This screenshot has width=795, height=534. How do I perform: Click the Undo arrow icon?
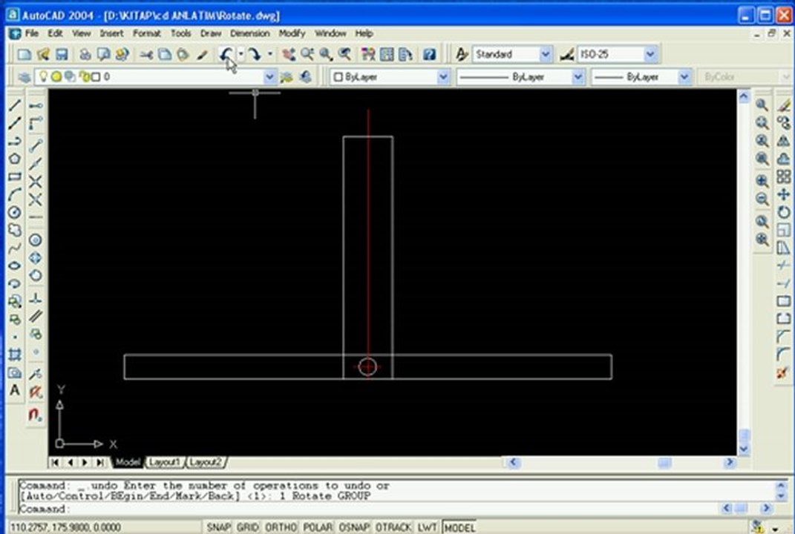tap(226, 53)
